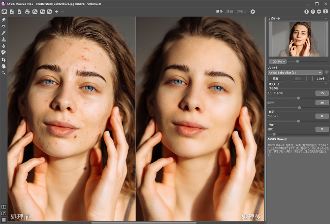Click the ぼかす value field 26
The height and width of the screenshot is (224, 330).
coord(322,102)
